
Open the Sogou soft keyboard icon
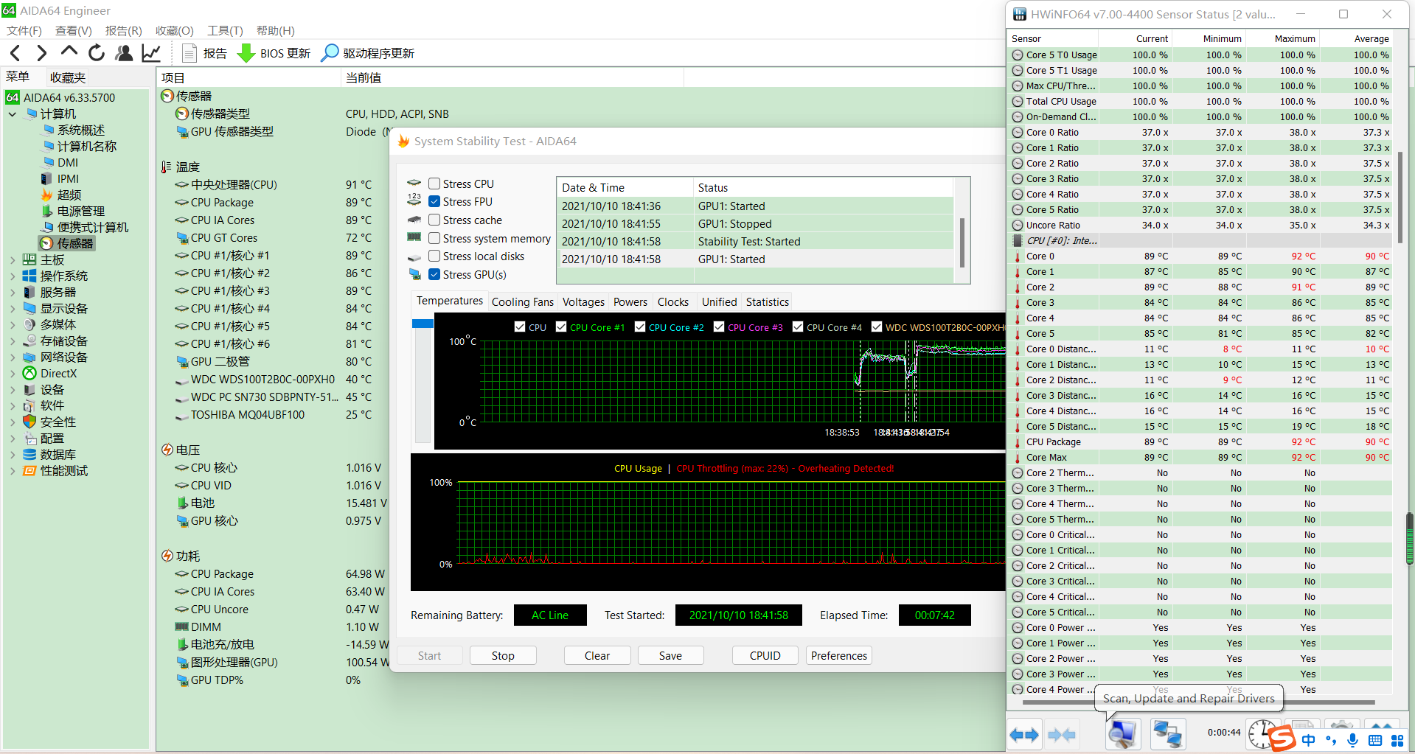1375,740
